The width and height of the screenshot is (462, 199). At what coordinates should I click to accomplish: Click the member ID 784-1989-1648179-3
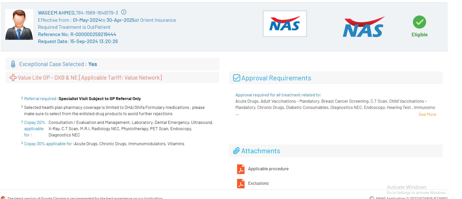tap(97, 13)
